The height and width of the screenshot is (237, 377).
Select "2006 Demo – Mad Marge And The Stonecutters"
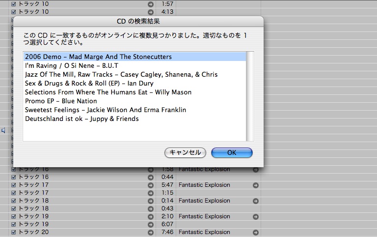pos(135,57)
